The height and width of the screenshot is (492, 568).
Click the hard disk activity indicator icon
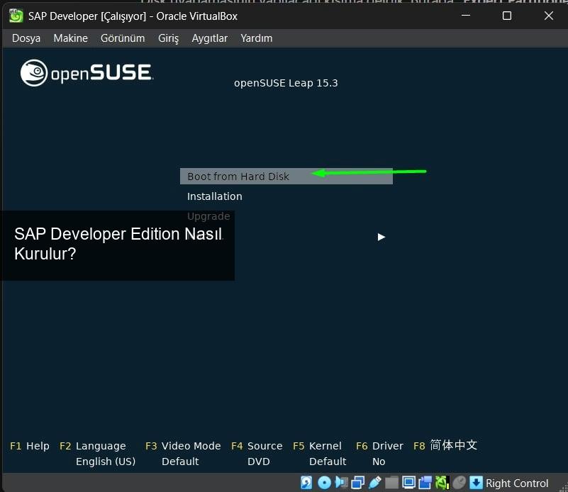[x=306, y=483]
